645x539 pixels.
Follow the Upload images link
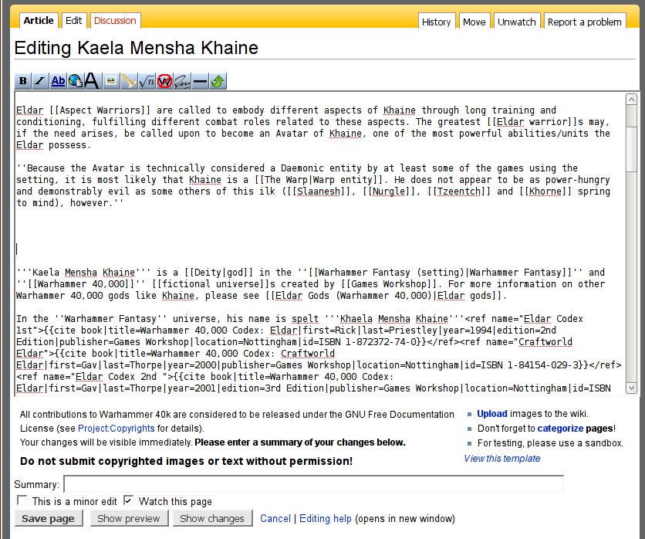492,414
